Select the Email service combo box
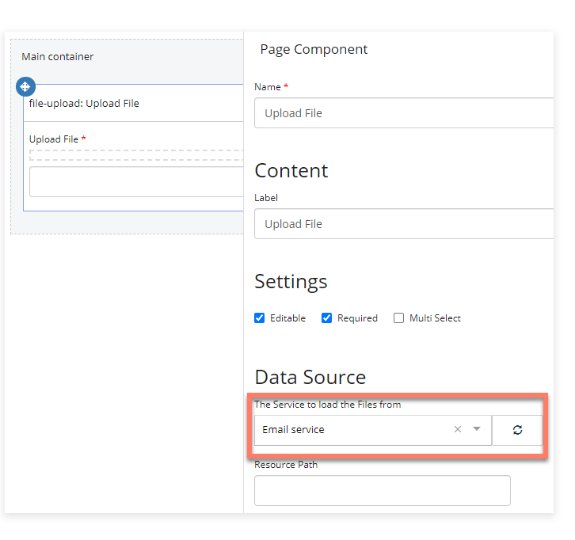 (x=372, y=430)
